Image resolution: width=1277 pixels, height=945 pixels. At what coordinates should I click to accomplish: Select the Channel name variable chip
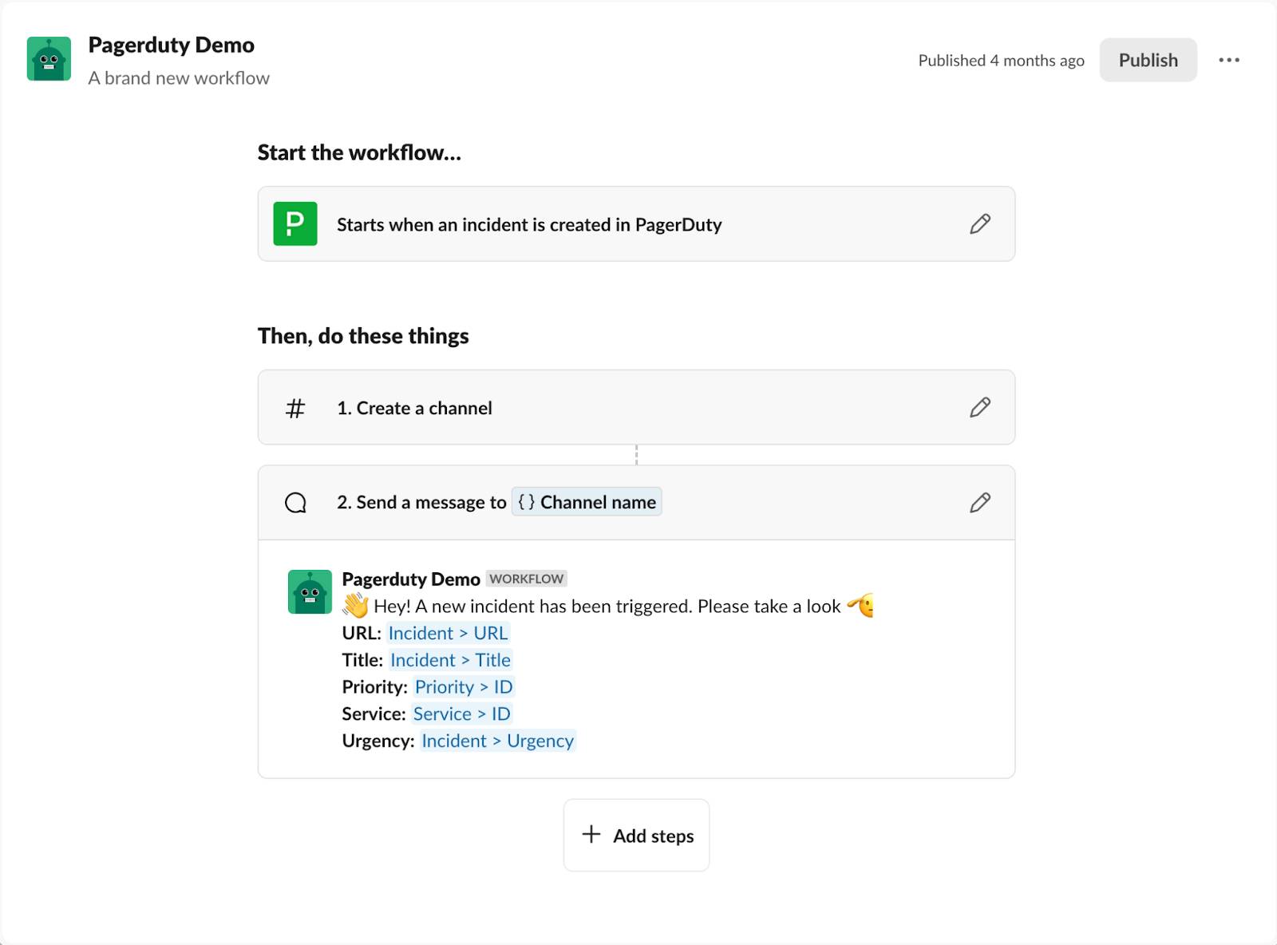pyautogui.click(x=587, y=502)
